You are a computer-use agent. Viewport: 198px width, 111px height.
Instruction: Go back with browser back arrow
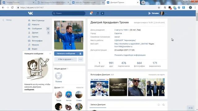(x=3, y=7)
